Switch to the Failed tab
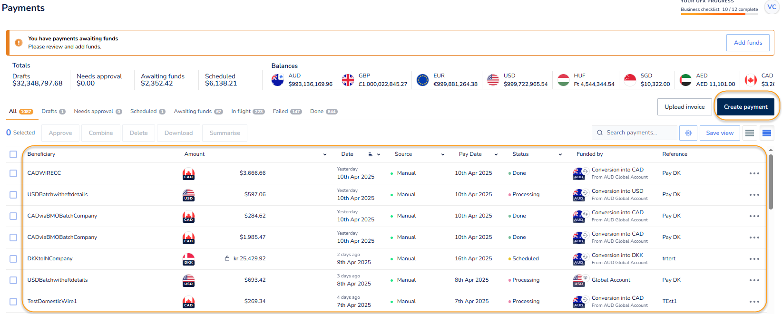 [x=286, y=111]
